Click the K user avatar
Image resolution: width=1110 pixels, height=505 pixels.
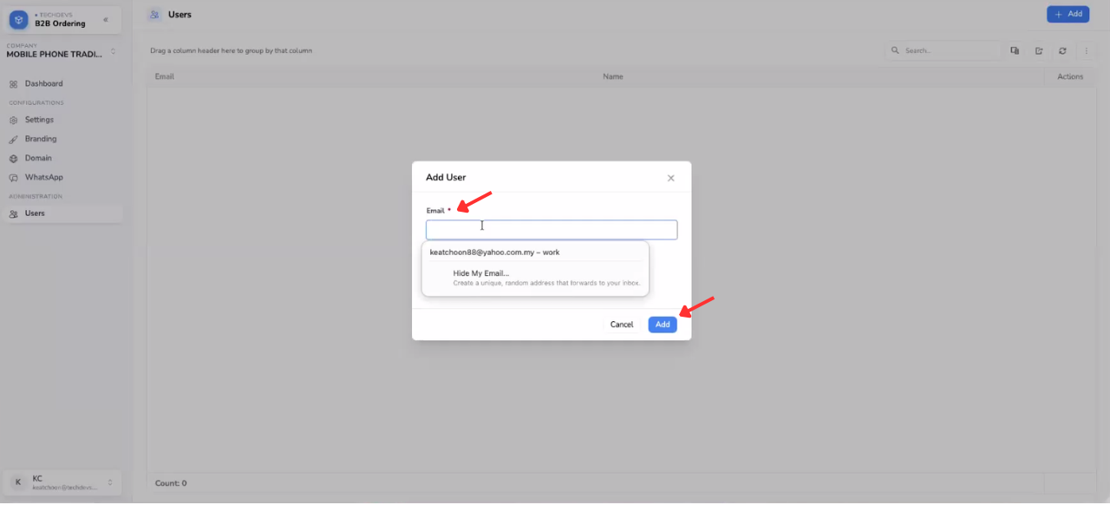[18, 482]
